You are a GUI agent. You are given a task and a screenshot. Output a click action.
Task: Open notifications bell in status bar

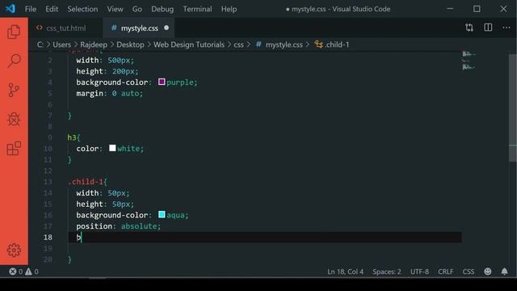[504, 272]
